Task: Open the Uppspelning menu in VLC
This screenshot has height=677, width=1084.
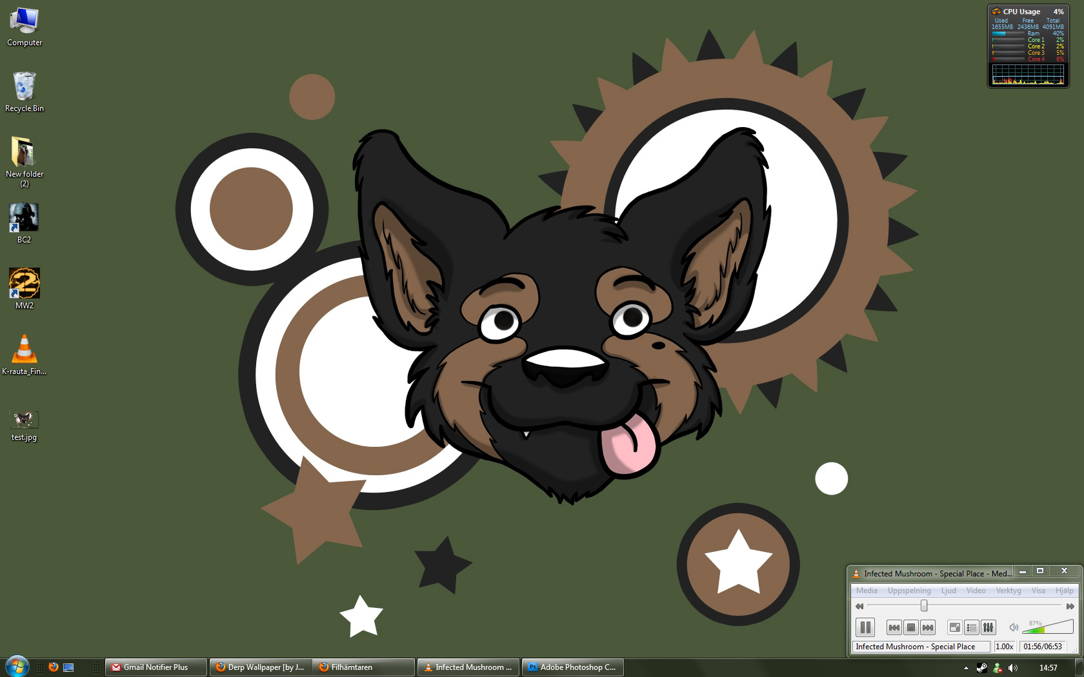Action: pyautogui.click(x=909, y=591)
